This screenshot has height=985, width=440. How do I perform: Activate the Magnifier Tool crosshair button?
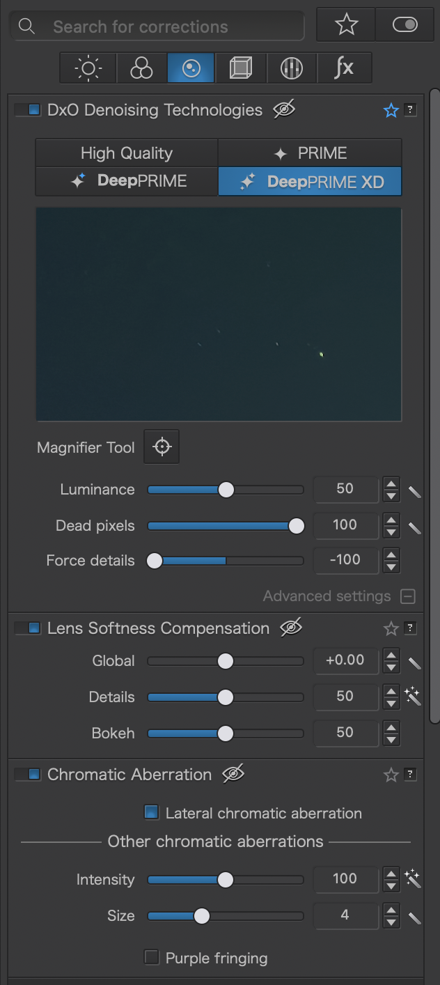[162, 447]
